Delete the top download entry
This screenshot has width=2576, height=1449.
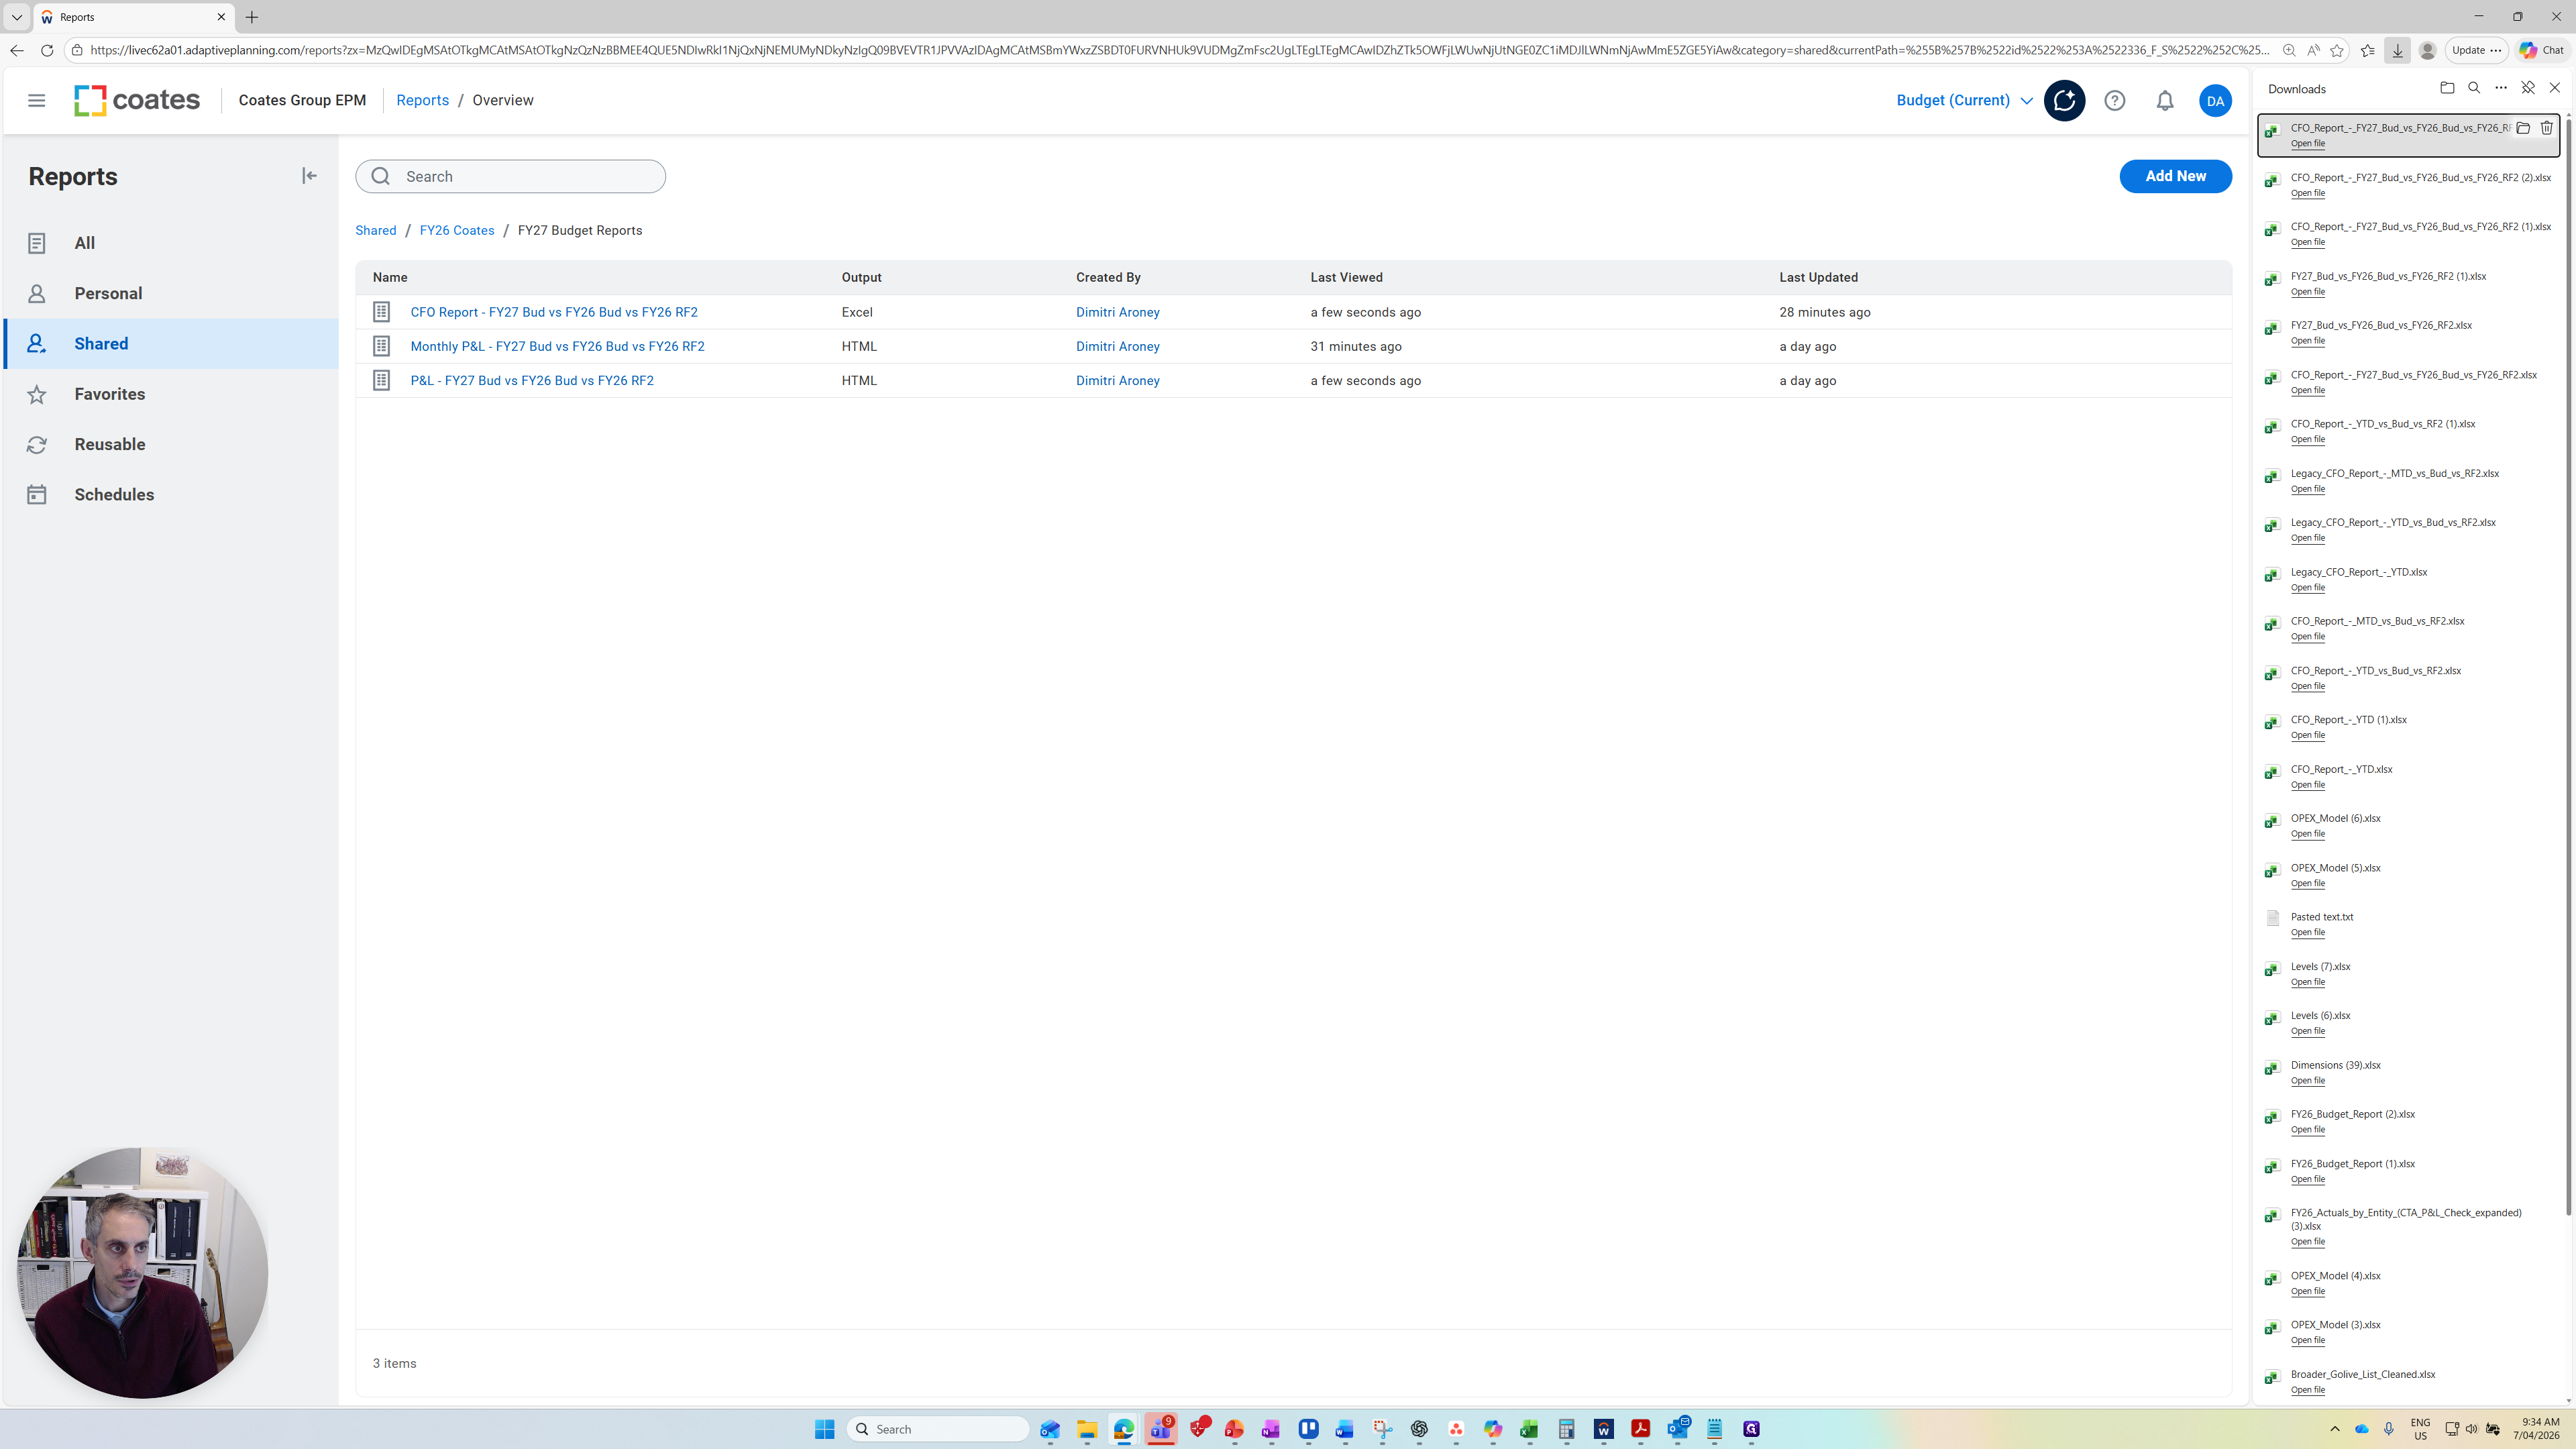(x=2546, y=128)
